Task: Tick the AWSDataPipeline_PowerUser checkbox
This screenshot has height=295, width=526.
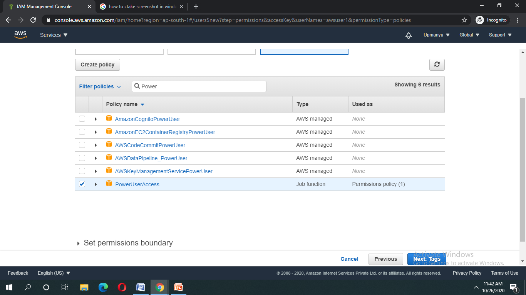Action: click(x=82, y=158)
